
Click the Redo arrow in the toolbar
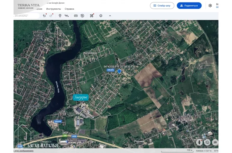coord(51,16)
